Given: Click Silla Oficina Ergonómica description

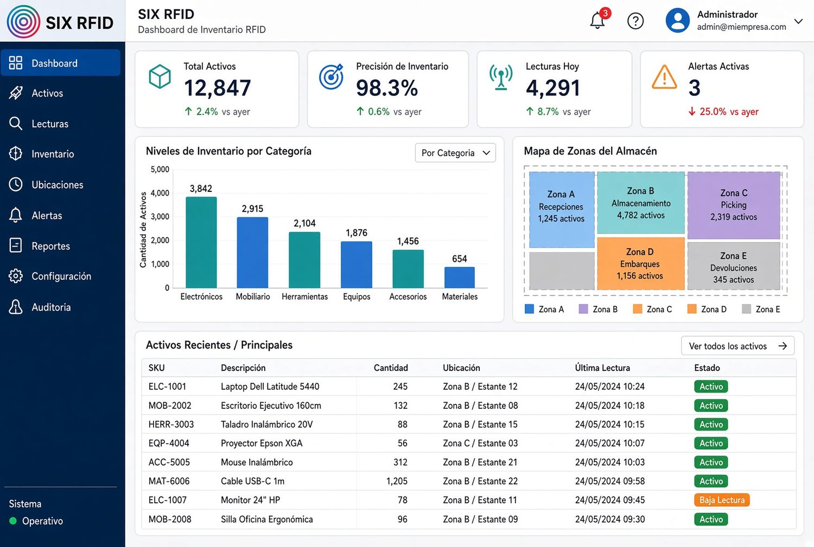Looking at the screenshot, I should click(x=266, y=519).
